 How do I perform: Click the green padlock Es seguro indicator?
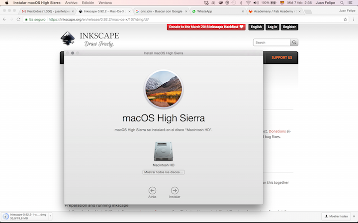[x=35, y=19]
